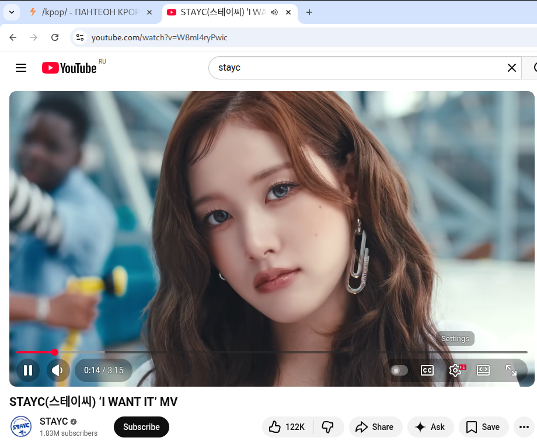Open the STAYC channel name link
537x441 pixels.
pos(54,421)
